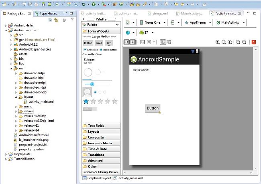Open the Android API 17 version dropdown
The width and height of the screenshot is (261, 184).
(x=147, y=32)
